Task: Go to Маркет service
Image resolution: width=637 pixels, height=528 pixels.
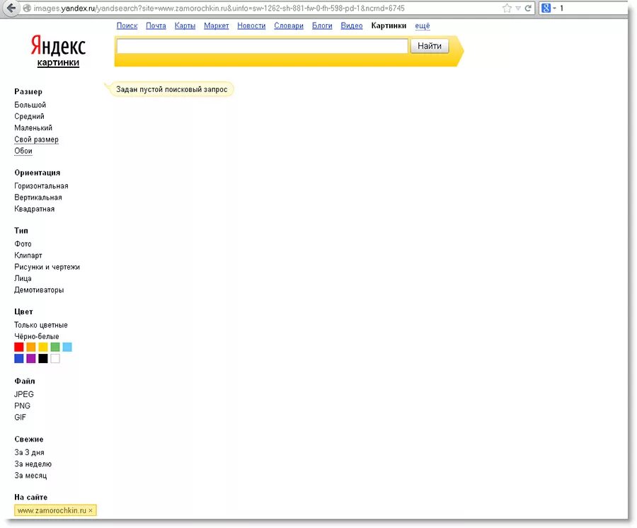Action: (216, 25)
